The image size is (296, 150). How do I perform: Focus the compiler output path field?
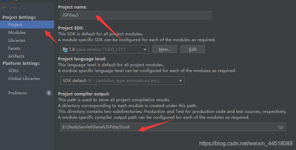(173, 127)
